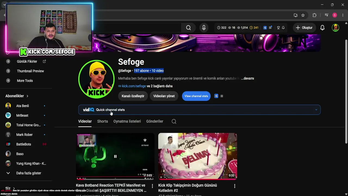The width and height of the screenshot is (348, 196).
Task: Open the YouTube account avatar menu
Action: coord(335,27)
